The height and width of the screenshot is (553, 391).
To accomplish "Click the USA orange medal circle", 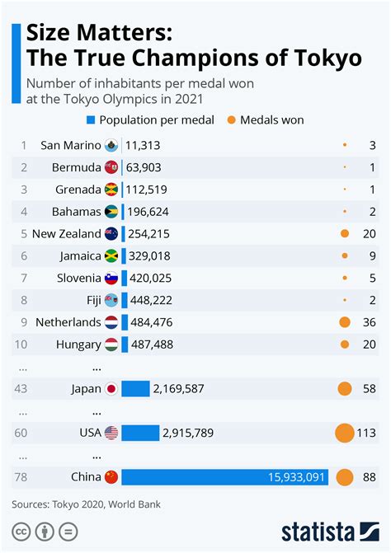I will click(345, 433).
